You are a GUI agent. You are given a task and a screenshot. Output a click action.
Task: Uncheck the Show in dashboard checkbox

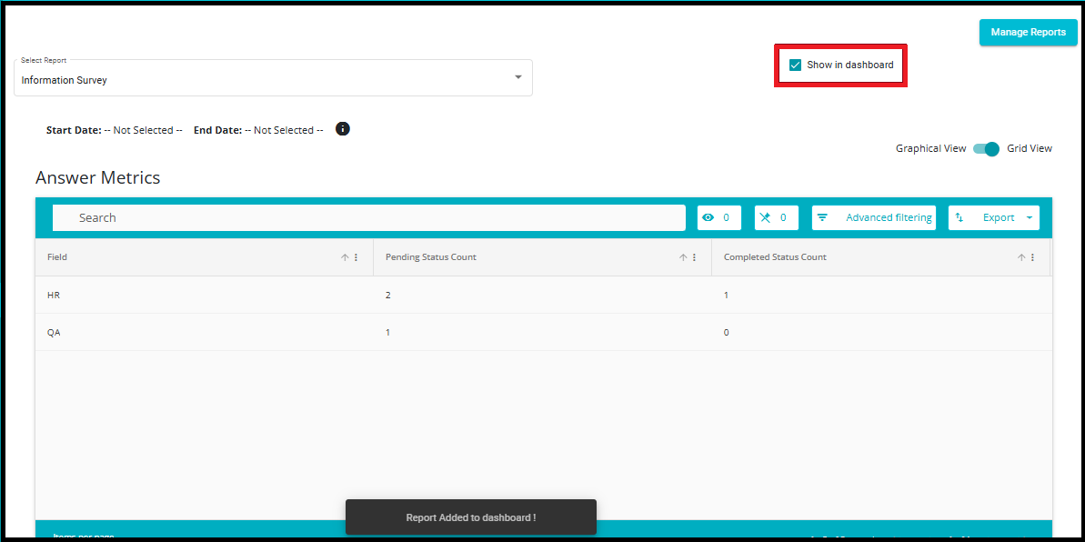point(795,65)
